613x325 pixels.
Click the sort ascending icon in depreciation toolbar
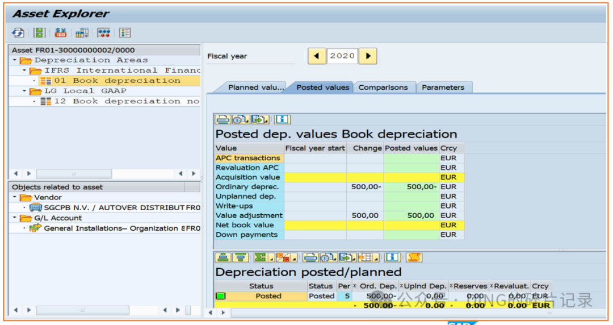point(223,257)
